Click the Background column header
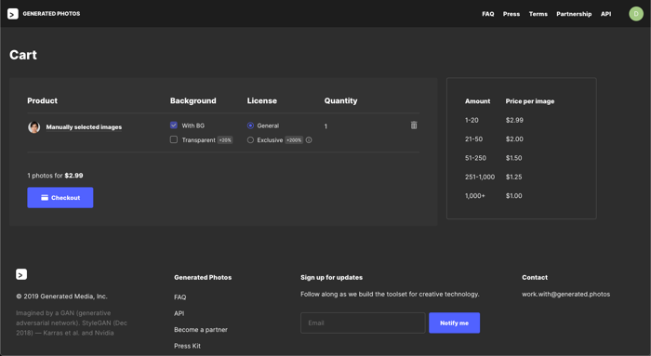Viewport: 651px width, 356px height. (x=193, y=100)
